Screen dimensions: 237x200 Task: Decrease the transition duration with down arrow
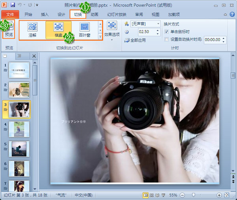[158, 34]
